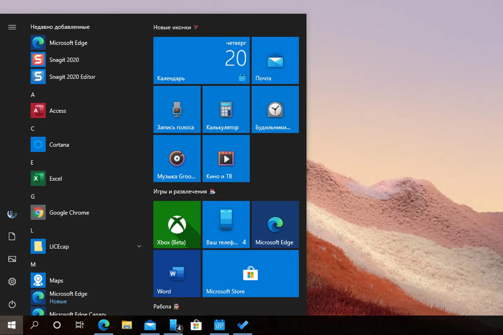The height and width of the screenshot is (335, 503).
Task: Open the Календарь tile showing date 20
Action: point(201,60)
